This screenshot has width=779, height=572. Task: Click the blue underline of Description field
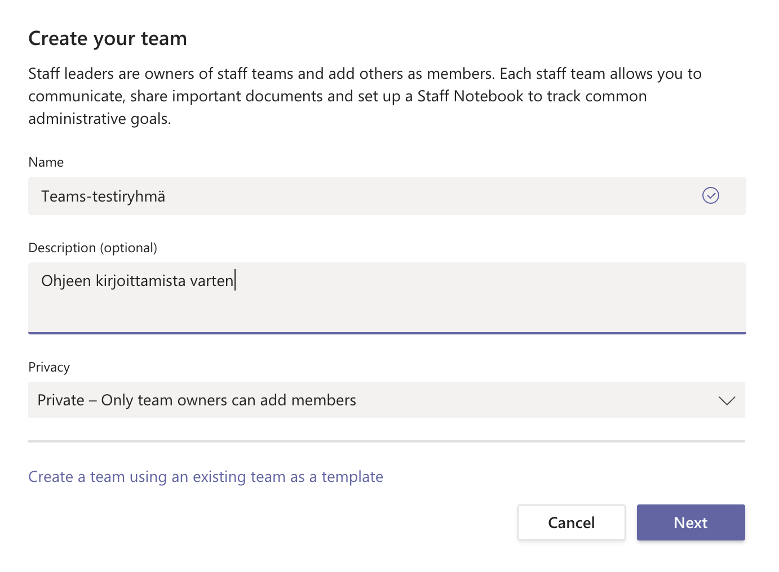(387, 333)
